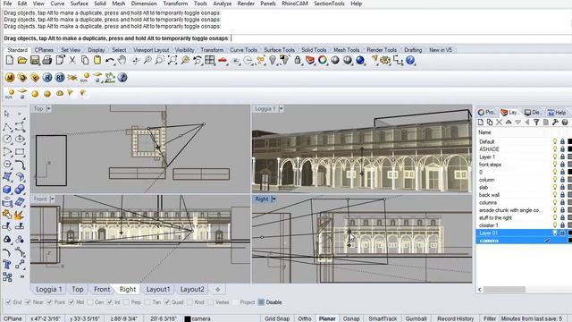Click the Zoom Extents icon
Viewport: 572px width, 322px height.
tap(172, 60)
